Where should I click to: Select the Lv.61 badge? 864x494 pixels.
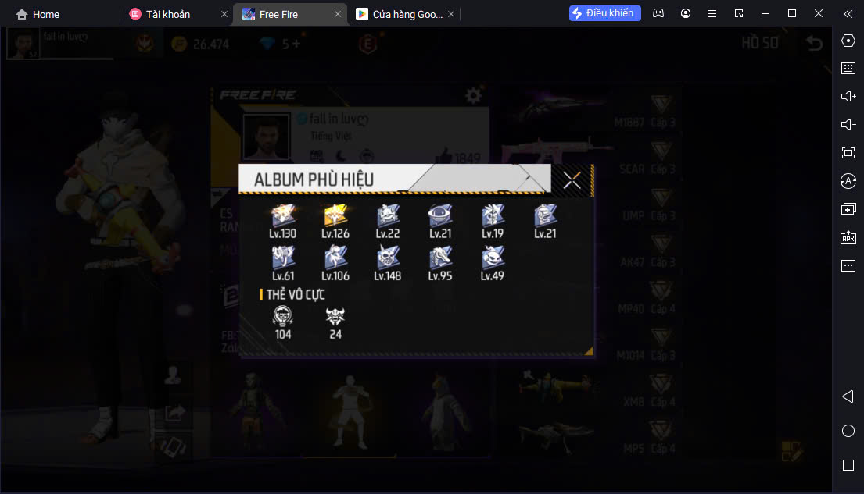click(283, 264)
